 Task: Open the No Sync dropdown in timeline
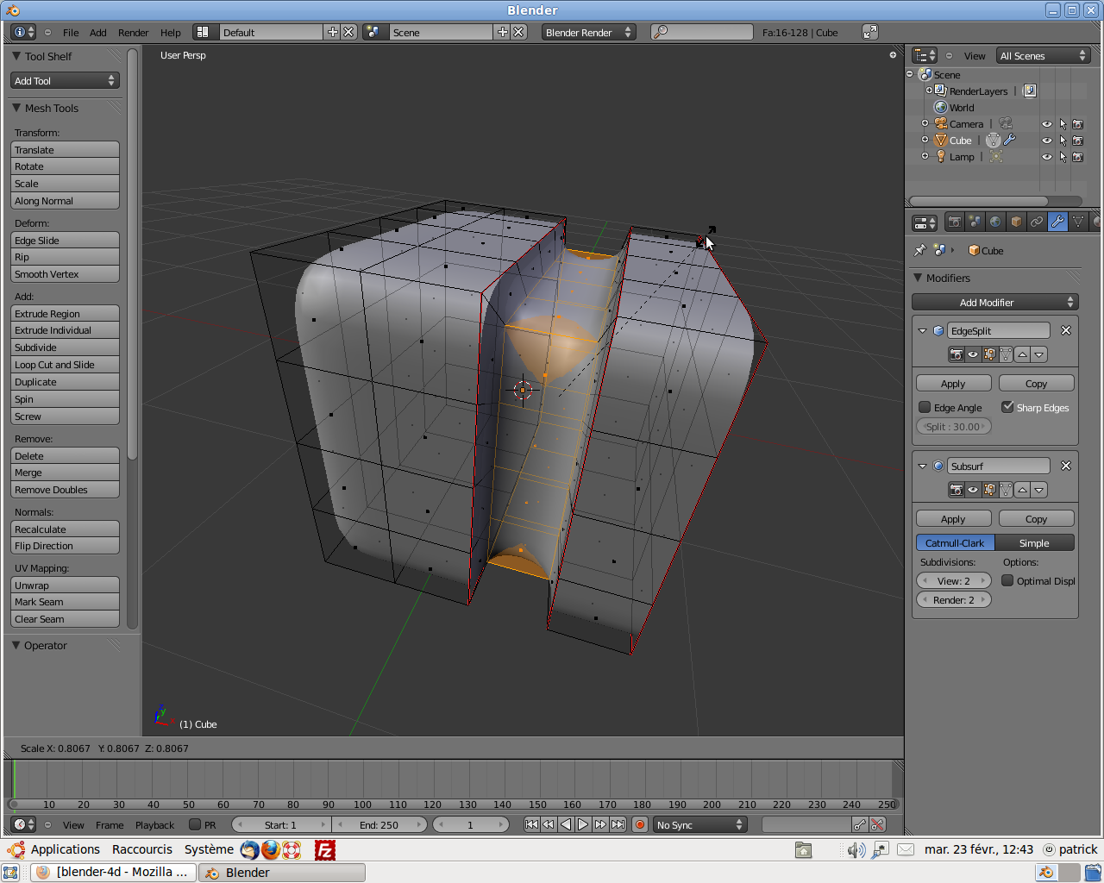(x=699, y=824)
